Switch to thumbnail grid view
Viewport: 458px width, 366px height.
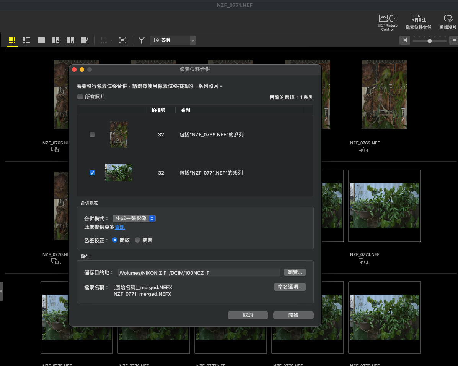coord(12,40)
